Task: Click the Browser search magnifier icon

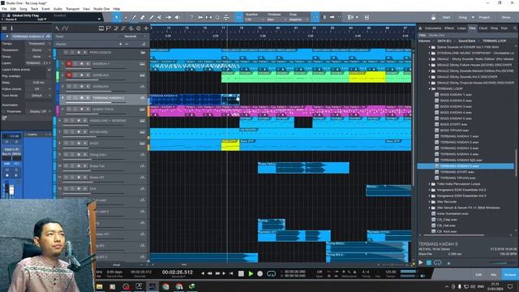Action: tap(515, 28)
